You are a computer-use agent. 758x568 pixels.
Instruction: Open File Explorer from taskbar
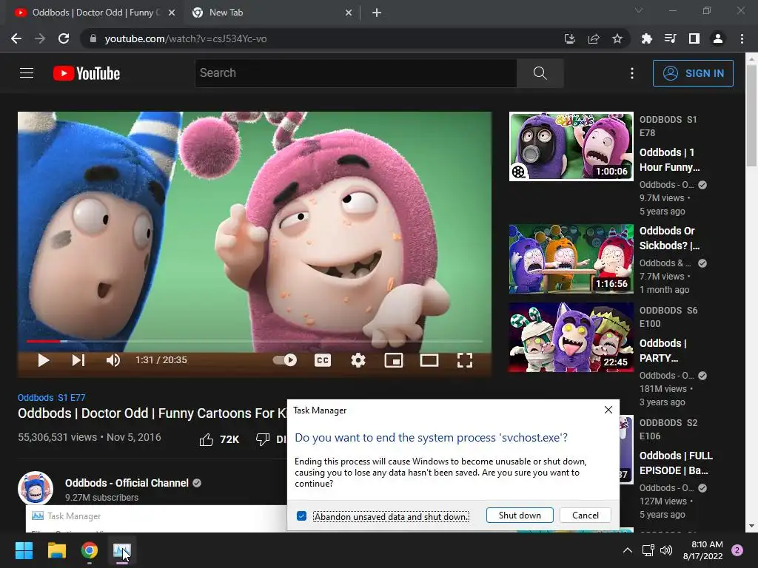pos(56,550)
